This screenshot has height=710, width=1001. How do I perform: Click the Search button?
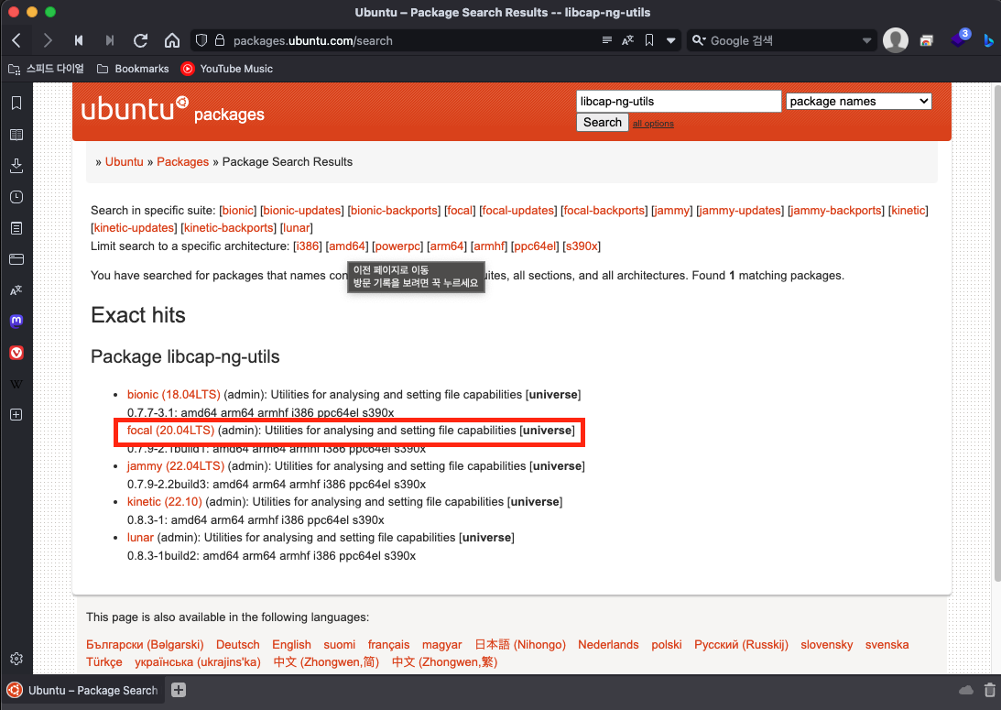602,122
